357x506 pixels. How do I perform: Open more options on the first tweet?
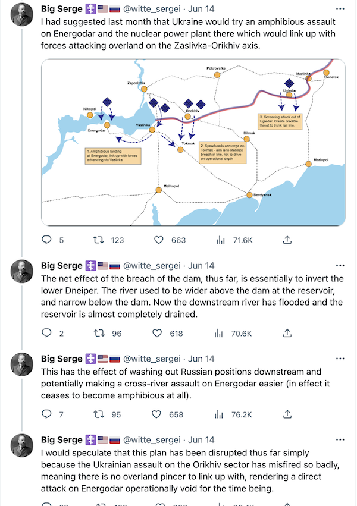click(x=340, y=10)
